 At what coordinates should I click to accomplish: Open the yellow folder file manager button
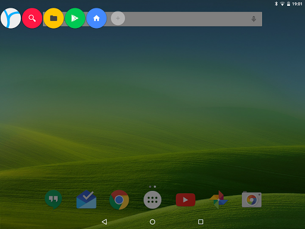point(54,18)
